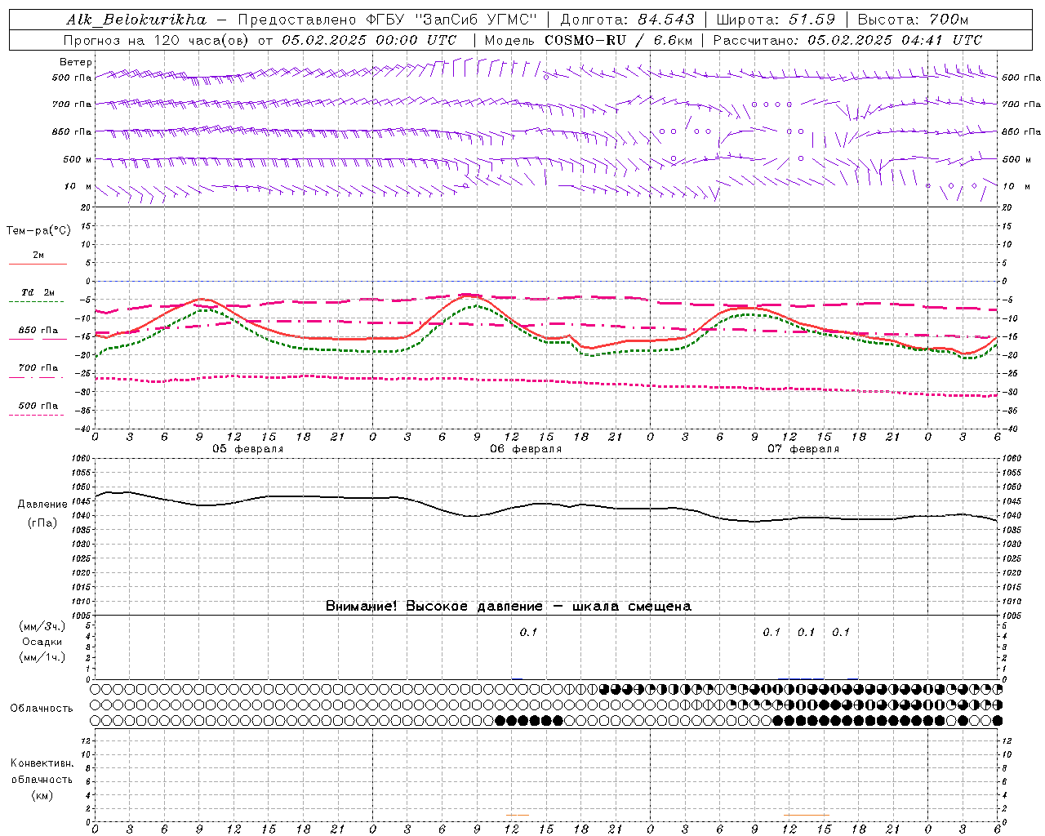Image resolution: width=1045 pixels, height=836 pixels.
Task: Click the (мм/3ч.) precipitation unit
Action: 42,626
